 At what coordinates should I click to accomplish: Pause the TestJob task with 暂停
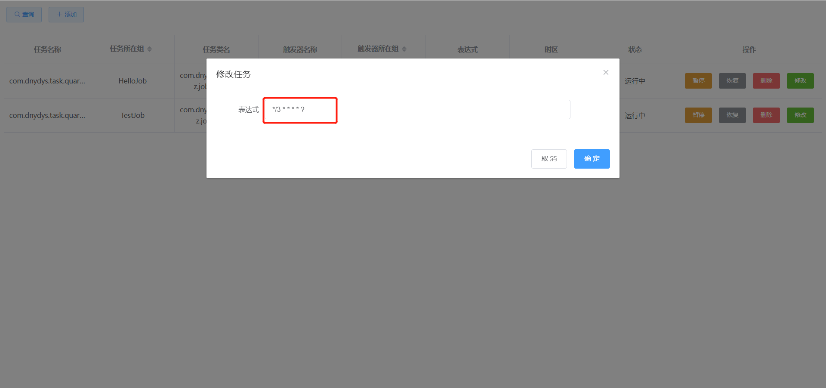click(x=698, y=115)
